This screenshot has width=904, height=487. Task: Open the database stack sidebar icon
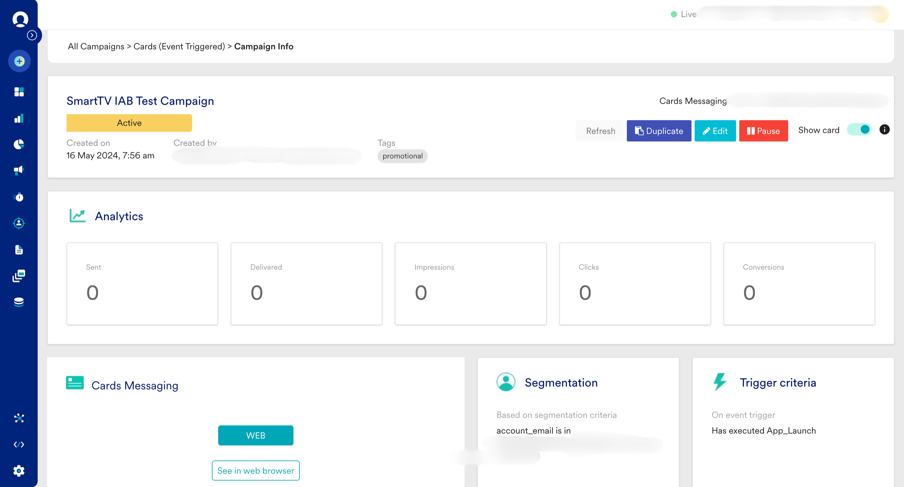pyautogui.click(x=19, y=302)
